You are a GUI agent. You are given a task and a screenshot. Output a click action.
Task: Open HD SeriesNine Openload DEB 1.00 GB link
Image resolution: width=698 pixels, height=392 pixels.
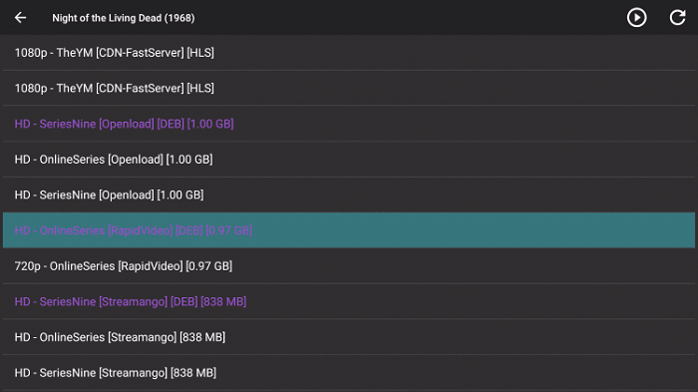pyautogui.click(x=349, y=124)
